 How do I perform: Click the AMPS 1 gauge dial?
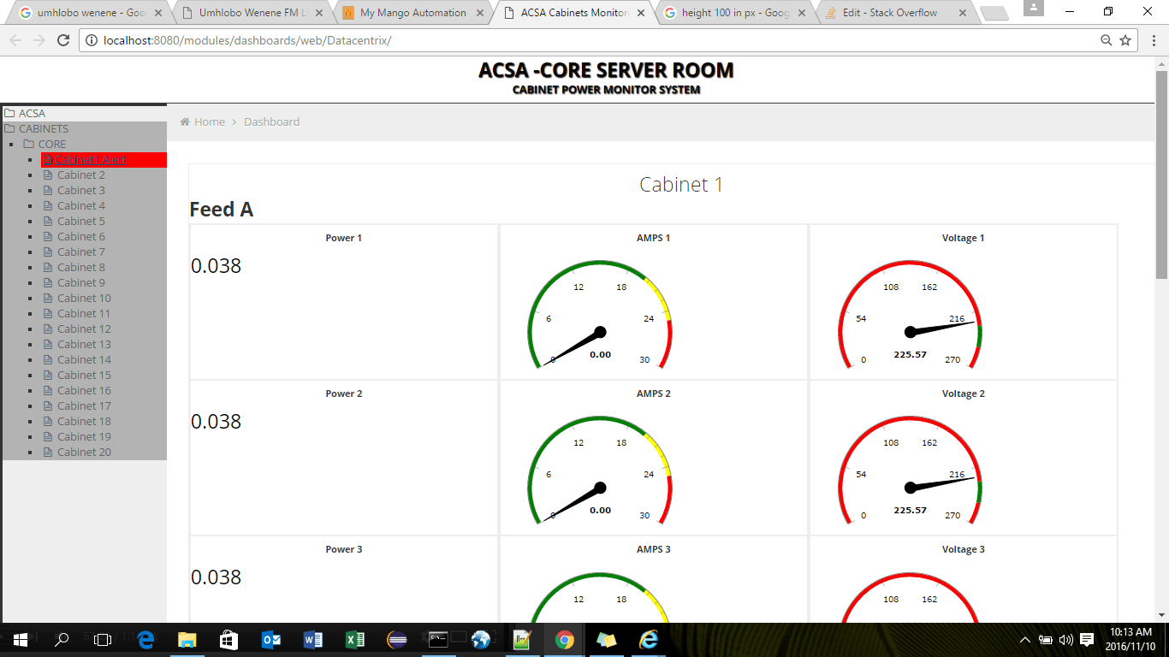tap(600, 315)
